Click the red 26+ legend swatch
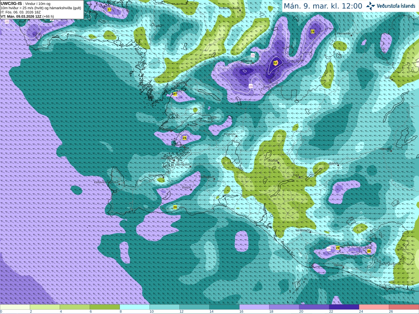Screen dimensions: 419x314 (x=404, y=307)
